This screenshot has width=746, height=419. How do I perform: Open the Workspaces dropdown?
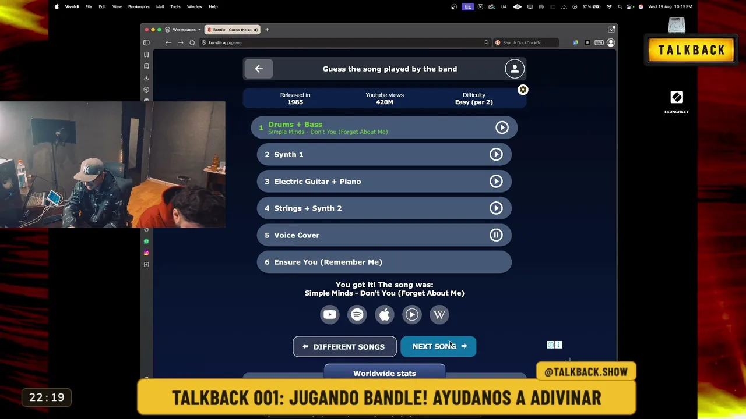[183, 30]
